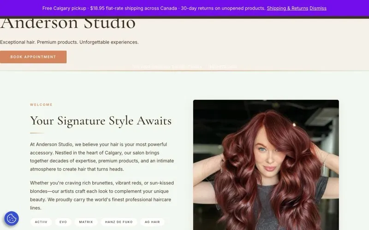
Task: Click the WELCOME section label
Action: click(x=41, y=105)
